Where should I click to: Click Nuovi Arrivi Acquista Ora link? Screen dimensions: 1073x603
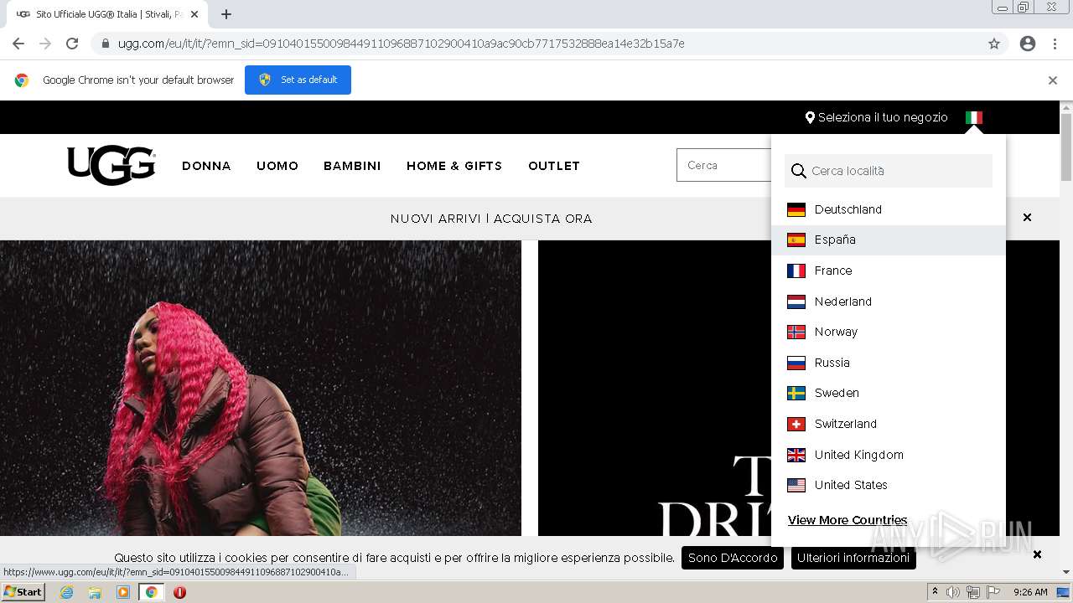click(x=491, y=219)
